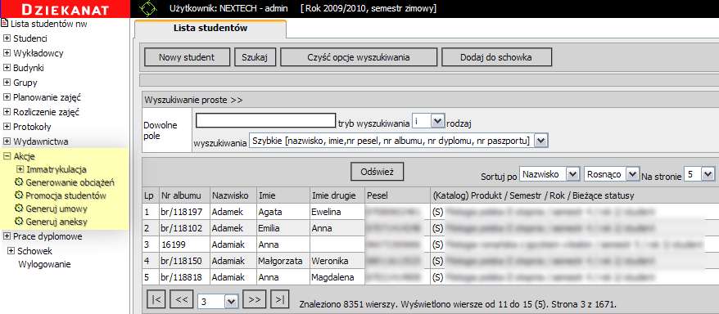
Task: Go to the last page button
Action: tap(280, 299)
